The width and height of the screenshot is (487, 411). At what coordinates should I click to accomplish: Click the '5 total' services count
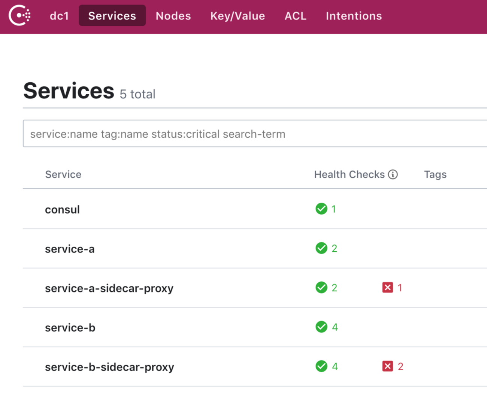tap(137, 94)
